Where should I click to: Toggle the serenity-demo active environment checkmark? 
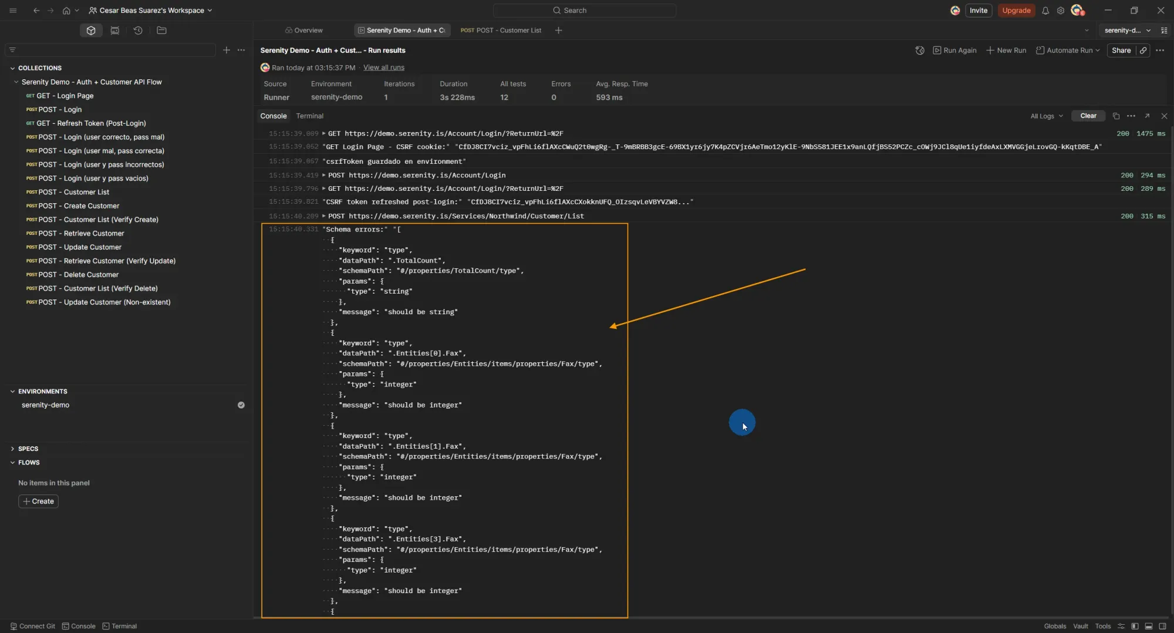click(241, 405)
